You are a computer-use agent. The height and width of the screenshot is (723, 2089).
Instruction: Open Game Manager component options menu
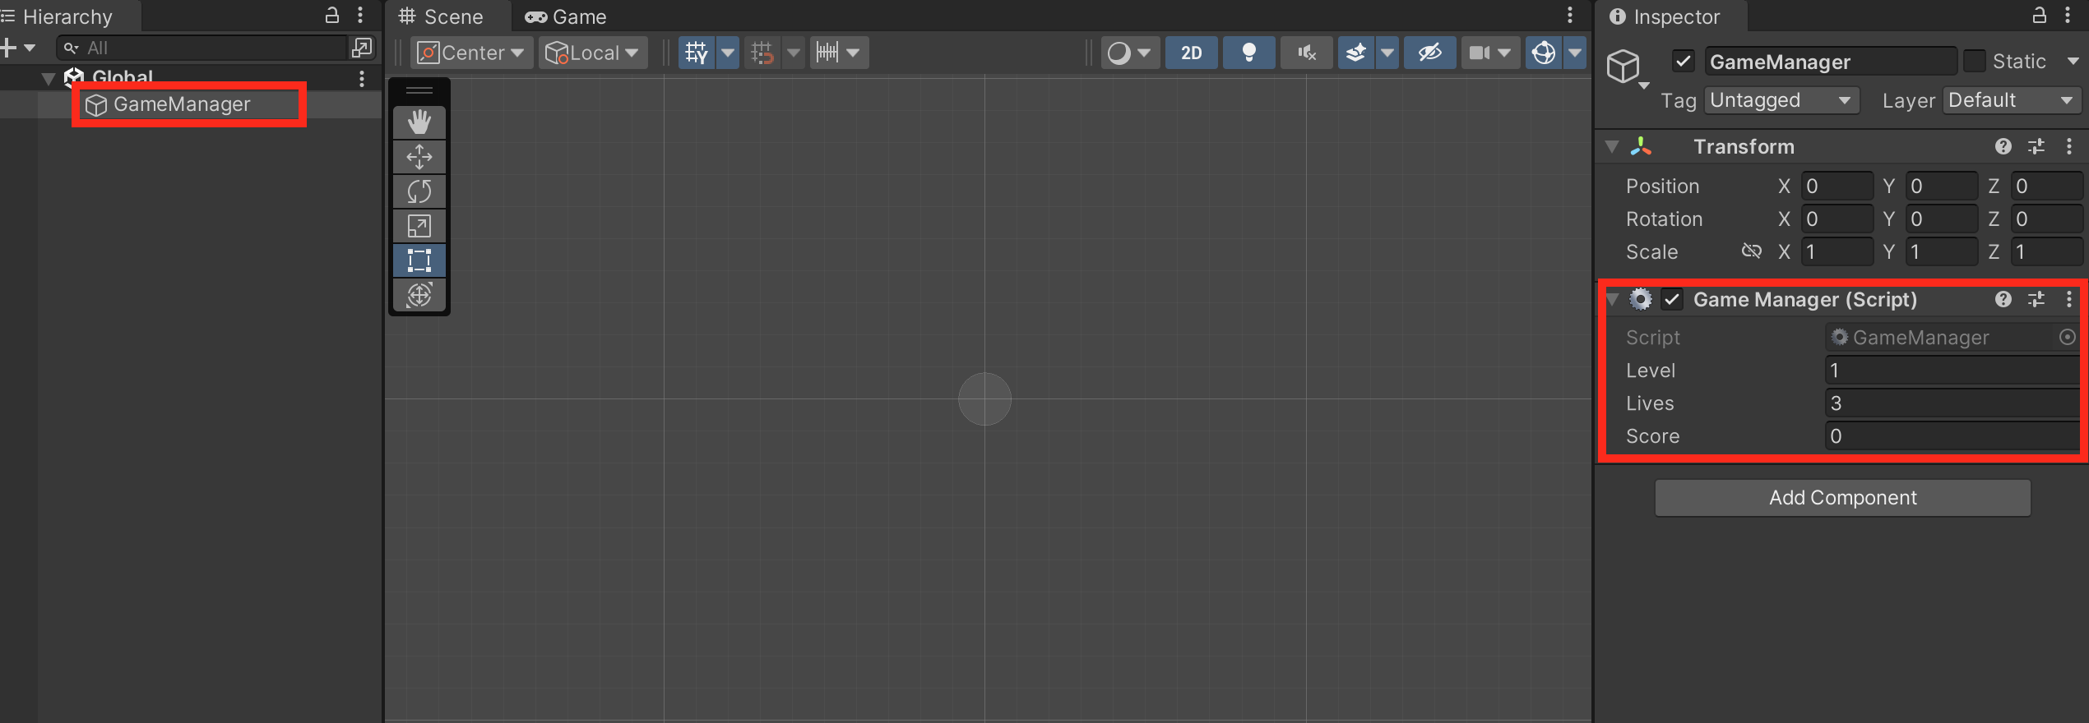[2069, 299]
